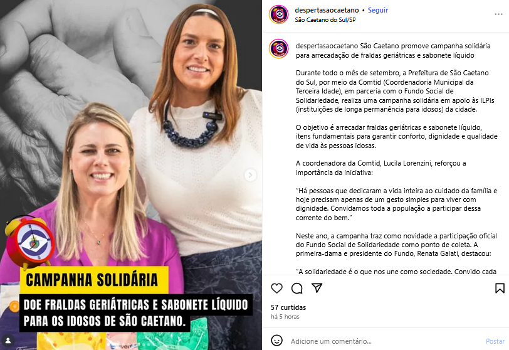Submit comment with the Postar button
The height and width of the screenshot is (350, 509).
coord(495,341)
